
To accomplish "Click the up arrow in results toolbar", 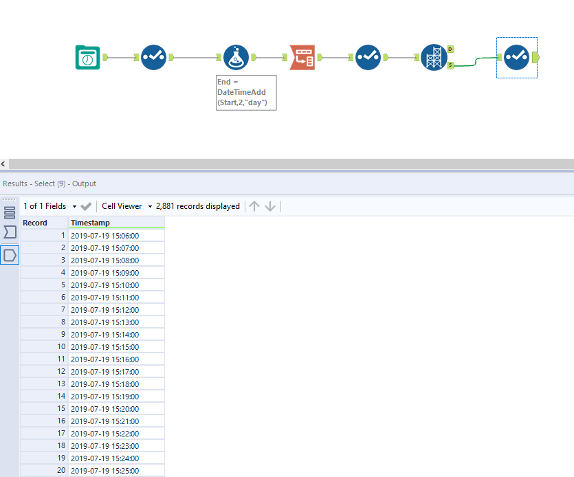I will (254, 206).
